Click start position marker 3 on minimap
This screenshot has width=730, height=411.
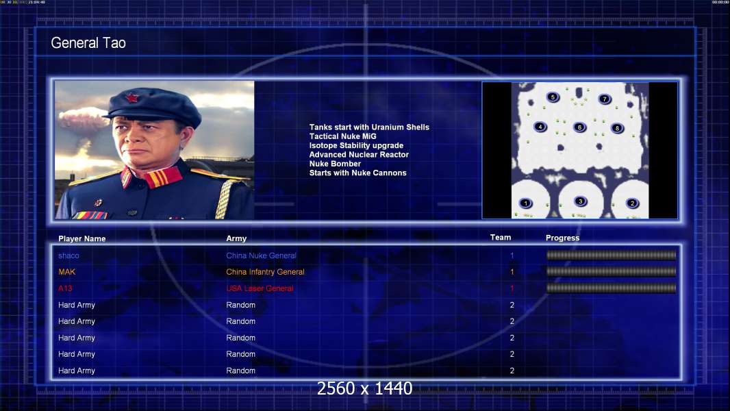pyautogui.click(x=580, y=201)
